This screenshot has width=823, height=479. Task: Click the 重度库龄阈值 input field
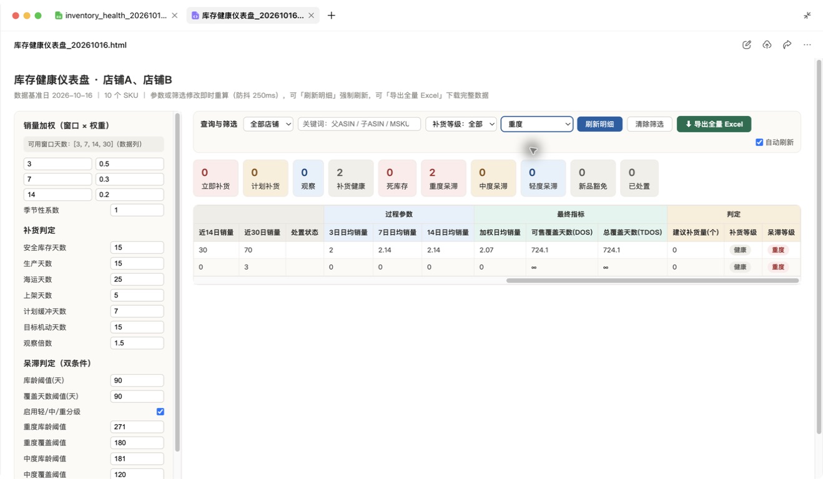137,427
